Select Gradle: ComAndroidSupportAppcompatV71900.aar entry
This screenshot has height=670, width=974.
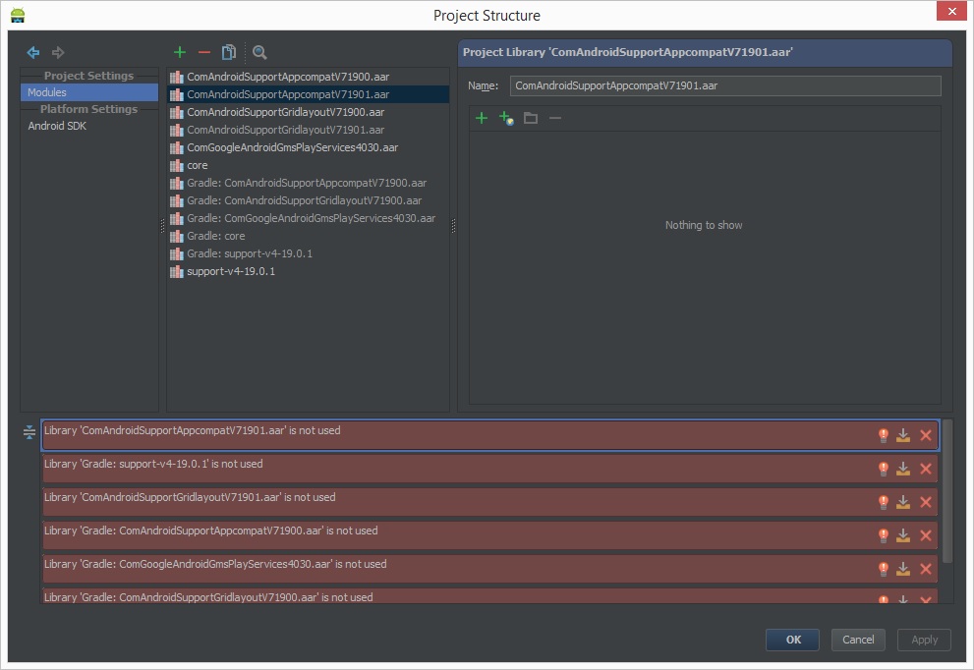[x=308, y=183]
